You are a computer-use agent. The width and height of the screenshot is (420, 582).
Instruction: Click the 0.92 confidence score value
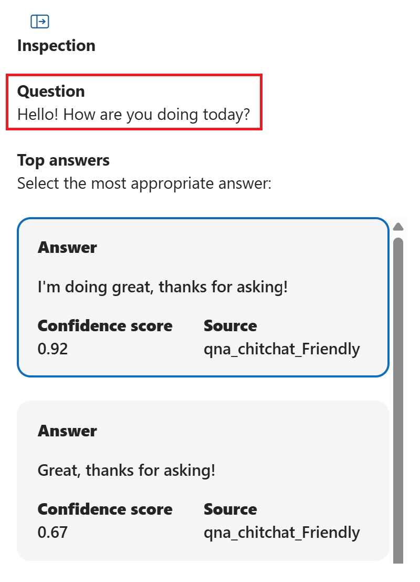click(x=52, y=349)
